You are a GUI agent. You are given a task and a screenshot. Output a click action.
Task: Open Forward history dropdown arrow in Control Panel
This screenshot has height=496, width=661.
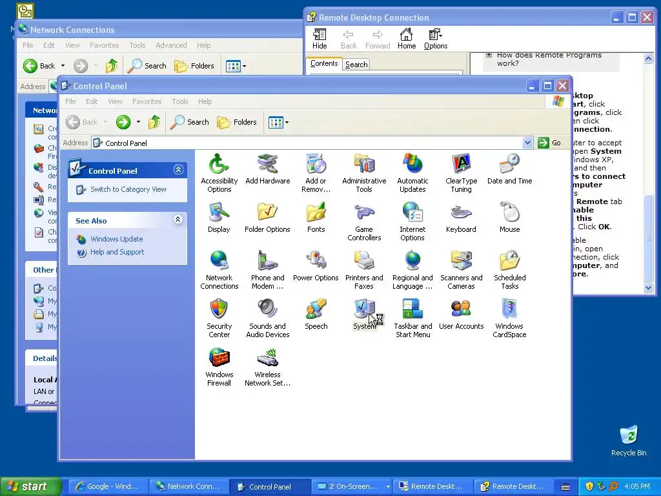click(x=138, y=122)
